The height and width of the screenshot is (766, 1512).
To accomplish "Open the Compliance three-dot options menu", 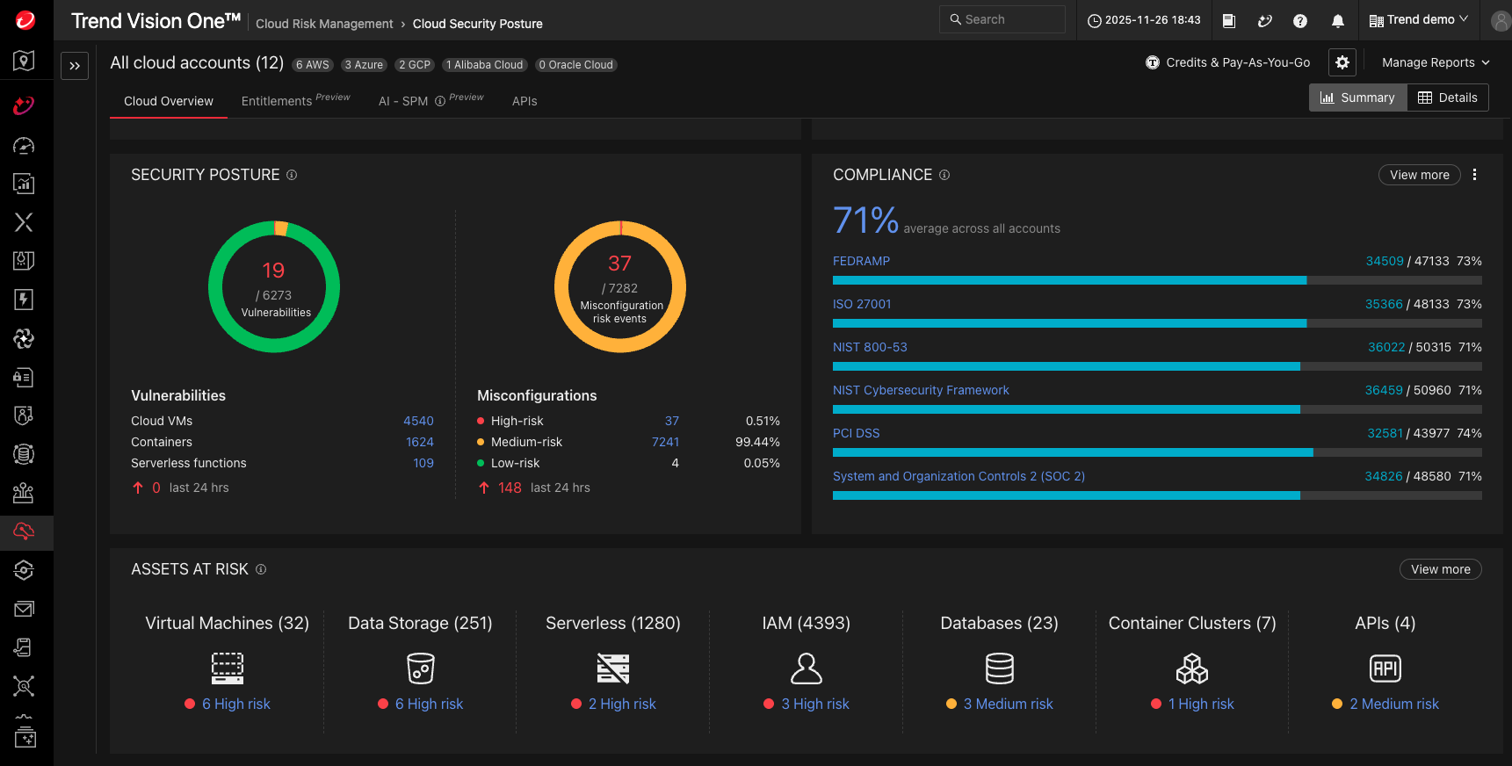I will [x=1474, y=175].
